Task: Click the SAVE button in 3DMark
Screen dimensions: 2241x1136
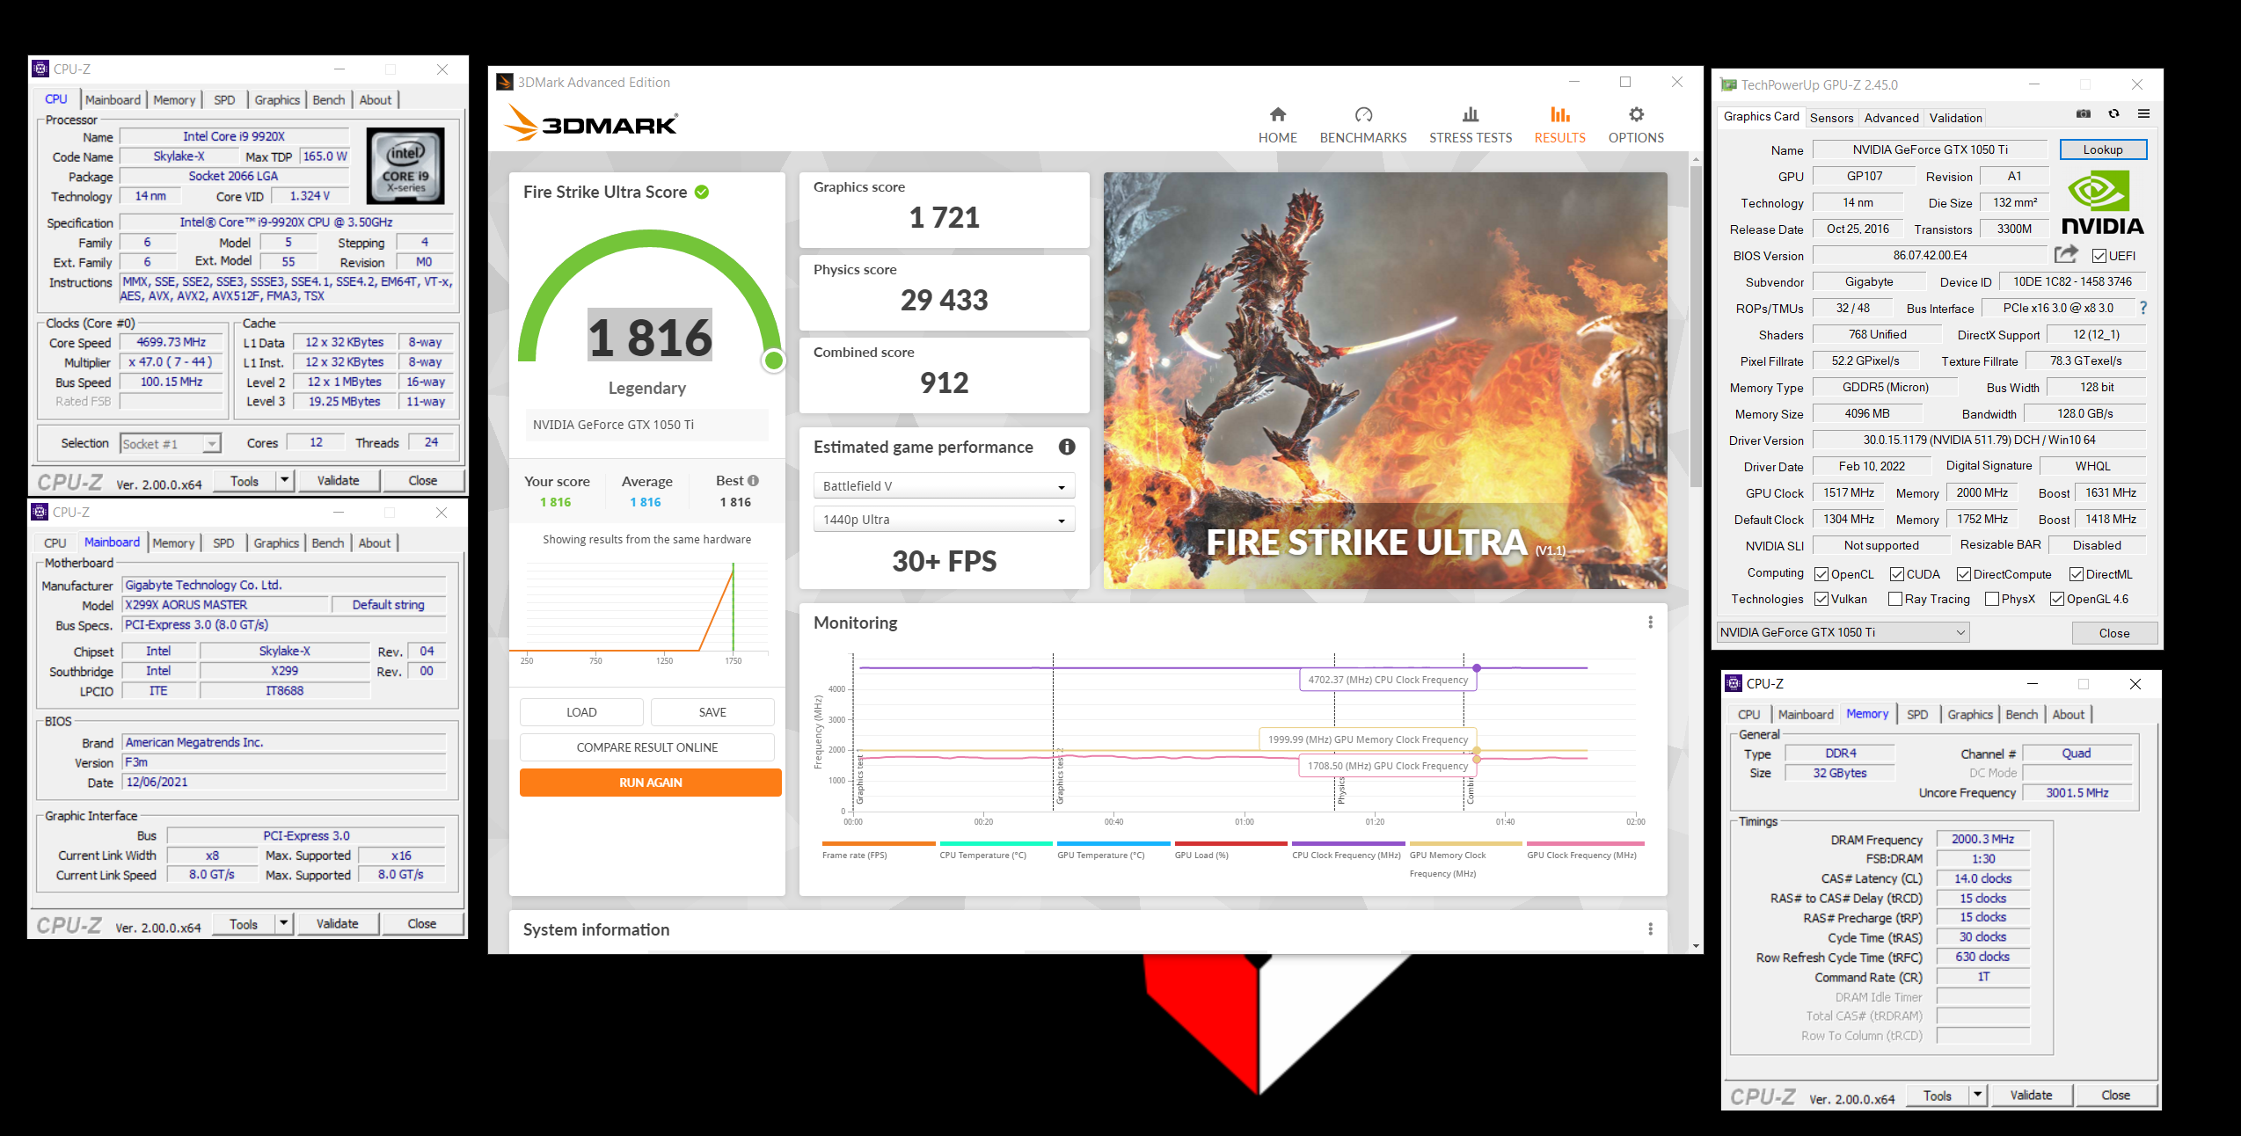Action: [x=712, y=712]
